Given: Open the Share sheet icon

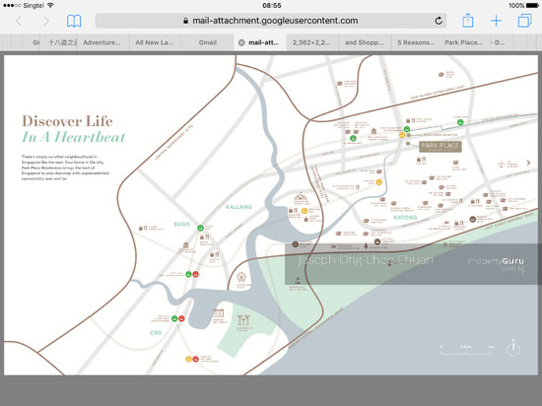Looking at the screenshot, I should tap(468, 21).
